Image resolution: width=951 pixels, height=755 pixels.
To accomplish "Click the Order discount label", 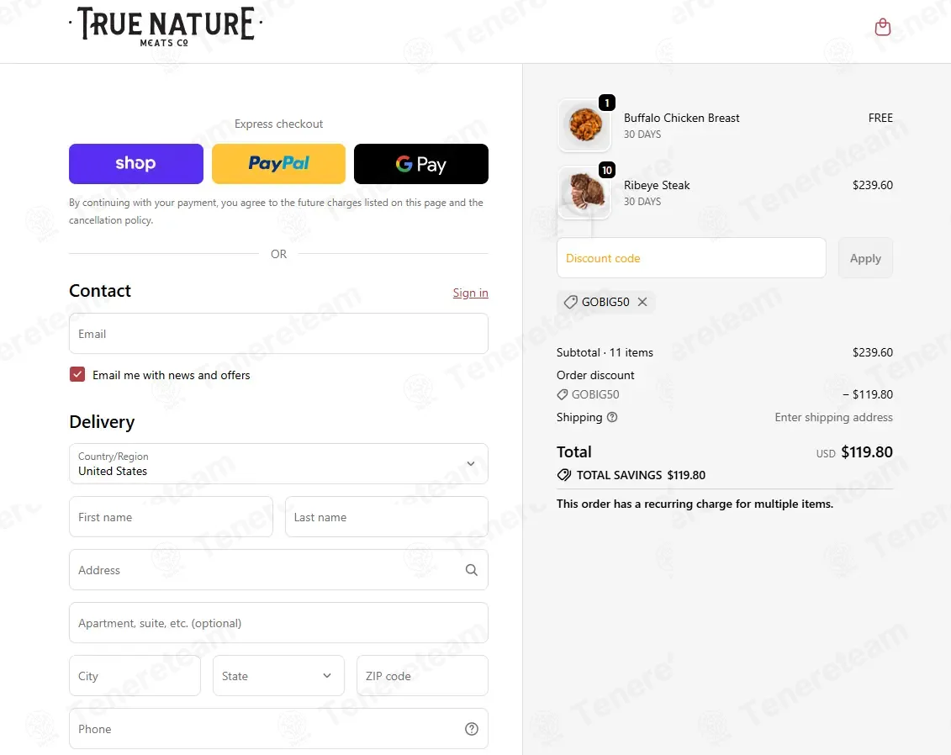I will (595, 375).
